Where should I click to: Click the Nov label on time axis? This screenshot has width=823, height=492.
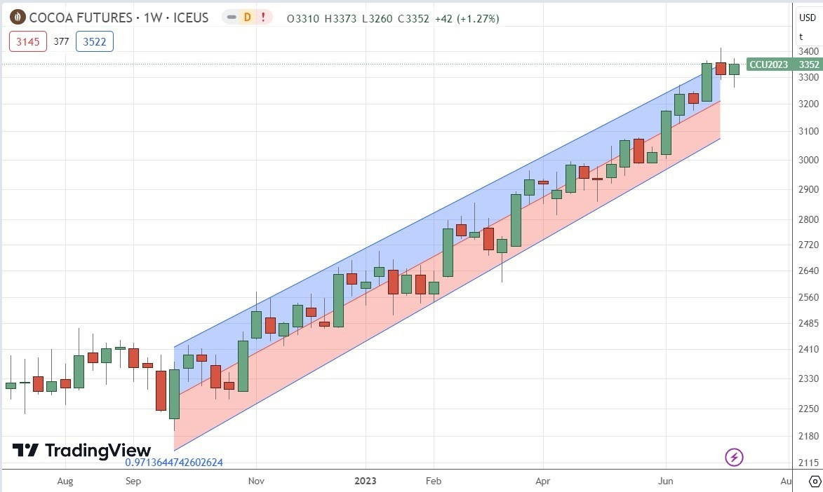click(x=256, y=481)
